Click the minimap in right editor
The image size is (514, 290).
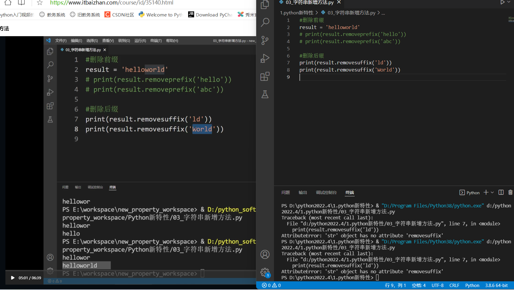point(511,19)
